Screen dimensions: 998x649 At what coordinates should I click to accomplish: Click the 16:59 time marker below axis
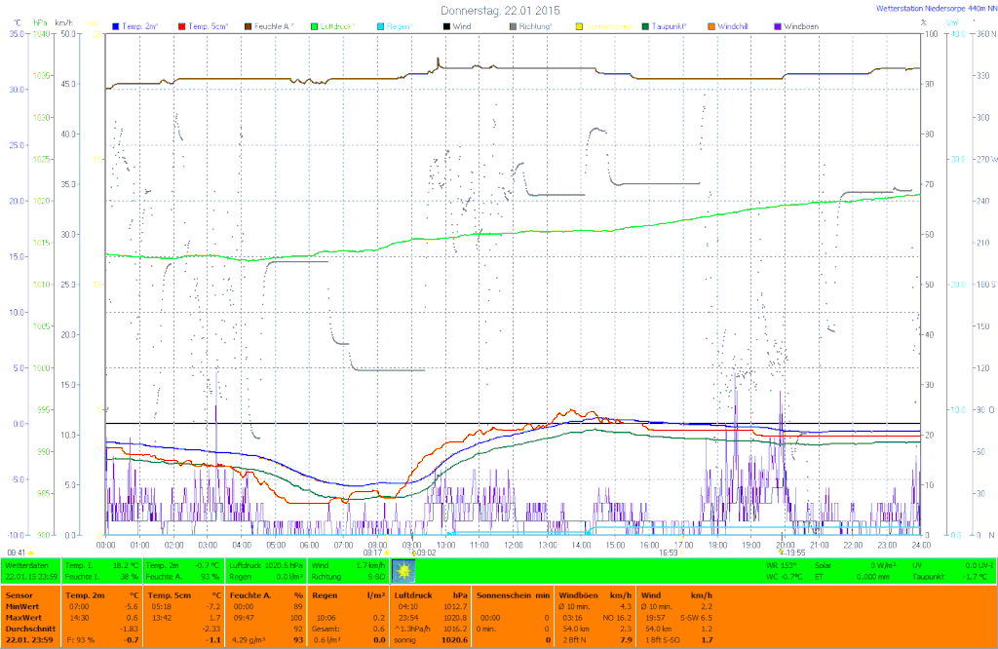click(668, 553)
